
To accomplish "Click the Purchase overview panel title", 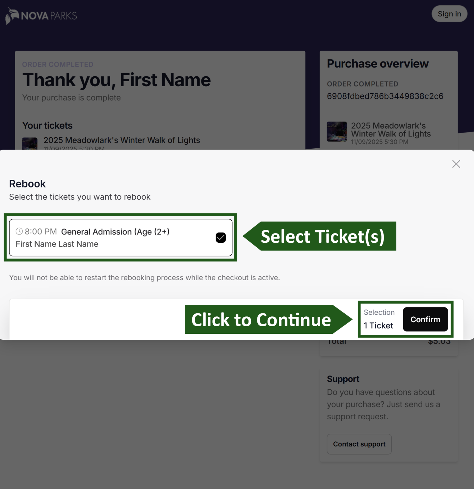I will (x=378, y=63).
